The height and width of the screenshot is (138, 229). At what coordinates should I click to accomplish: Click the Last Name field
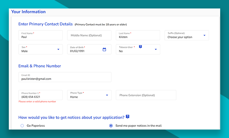[x=138, y=35]
